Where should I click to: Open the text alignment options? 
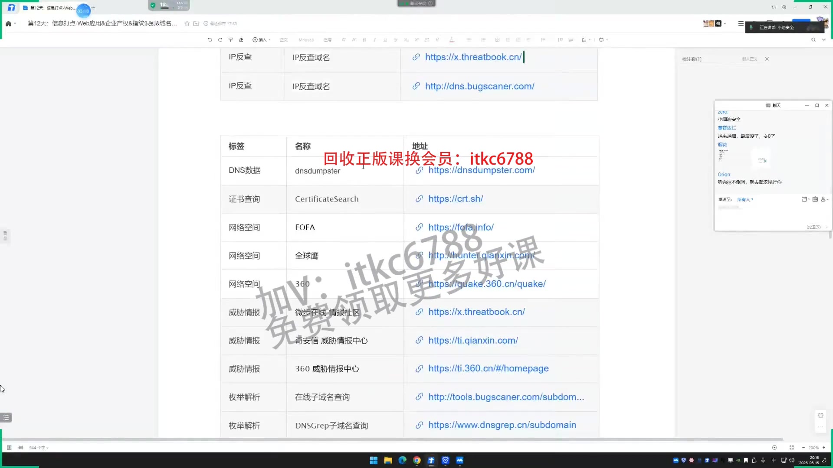click(469, 39)
